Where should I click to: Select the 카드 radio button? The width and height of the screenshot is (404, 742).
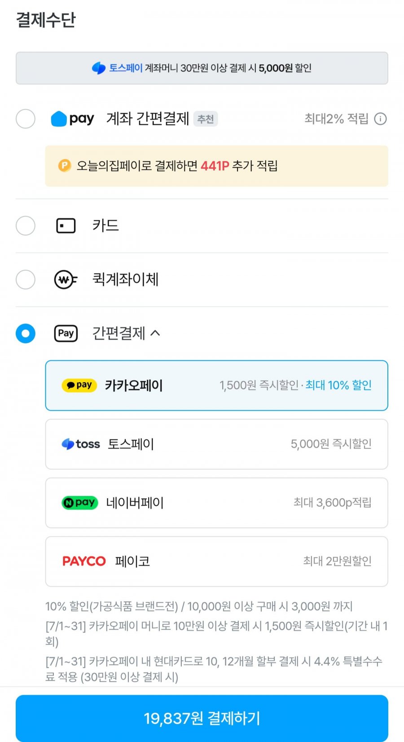click(26, 225)
